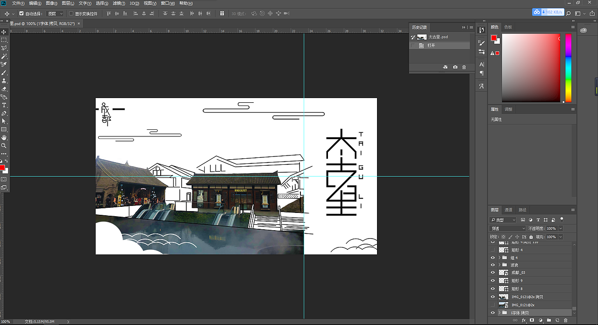
Task: Select the Rectangle shape tool
Action: coord(4,129)
